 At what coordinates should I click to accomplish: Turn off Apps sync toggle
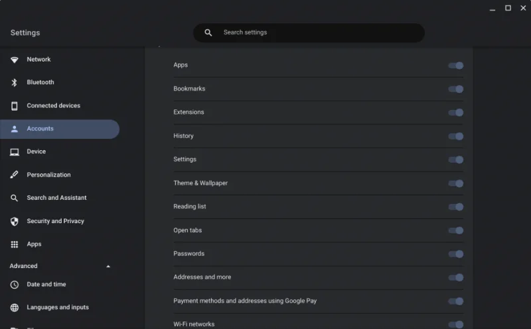click(456, 66)
